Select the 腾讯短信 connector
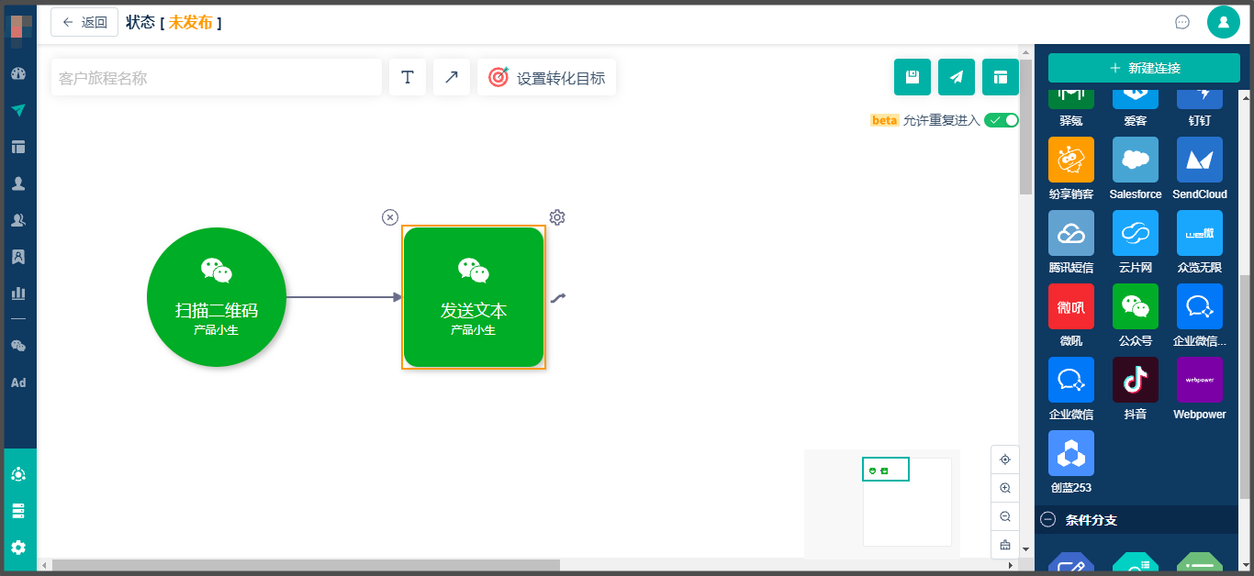This screenshot has height=576, width=1254. point(1071,242)
